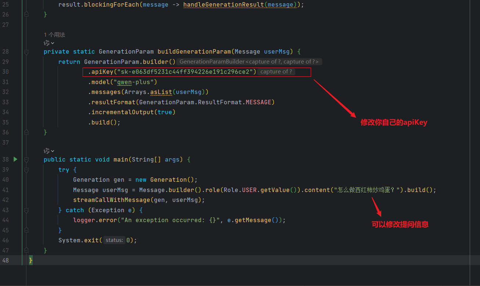Toggle fold end marker at line 47

pyautogui.click(x=26, y=250)
